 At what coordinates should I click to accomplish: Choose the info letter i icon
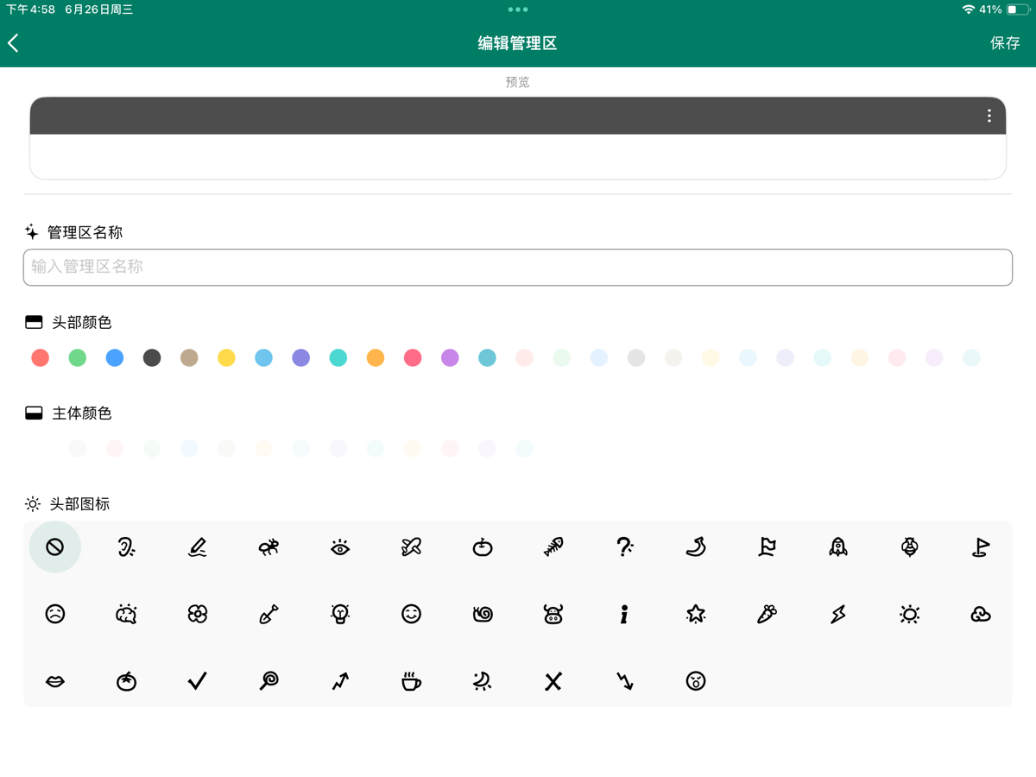pos(625,614)
